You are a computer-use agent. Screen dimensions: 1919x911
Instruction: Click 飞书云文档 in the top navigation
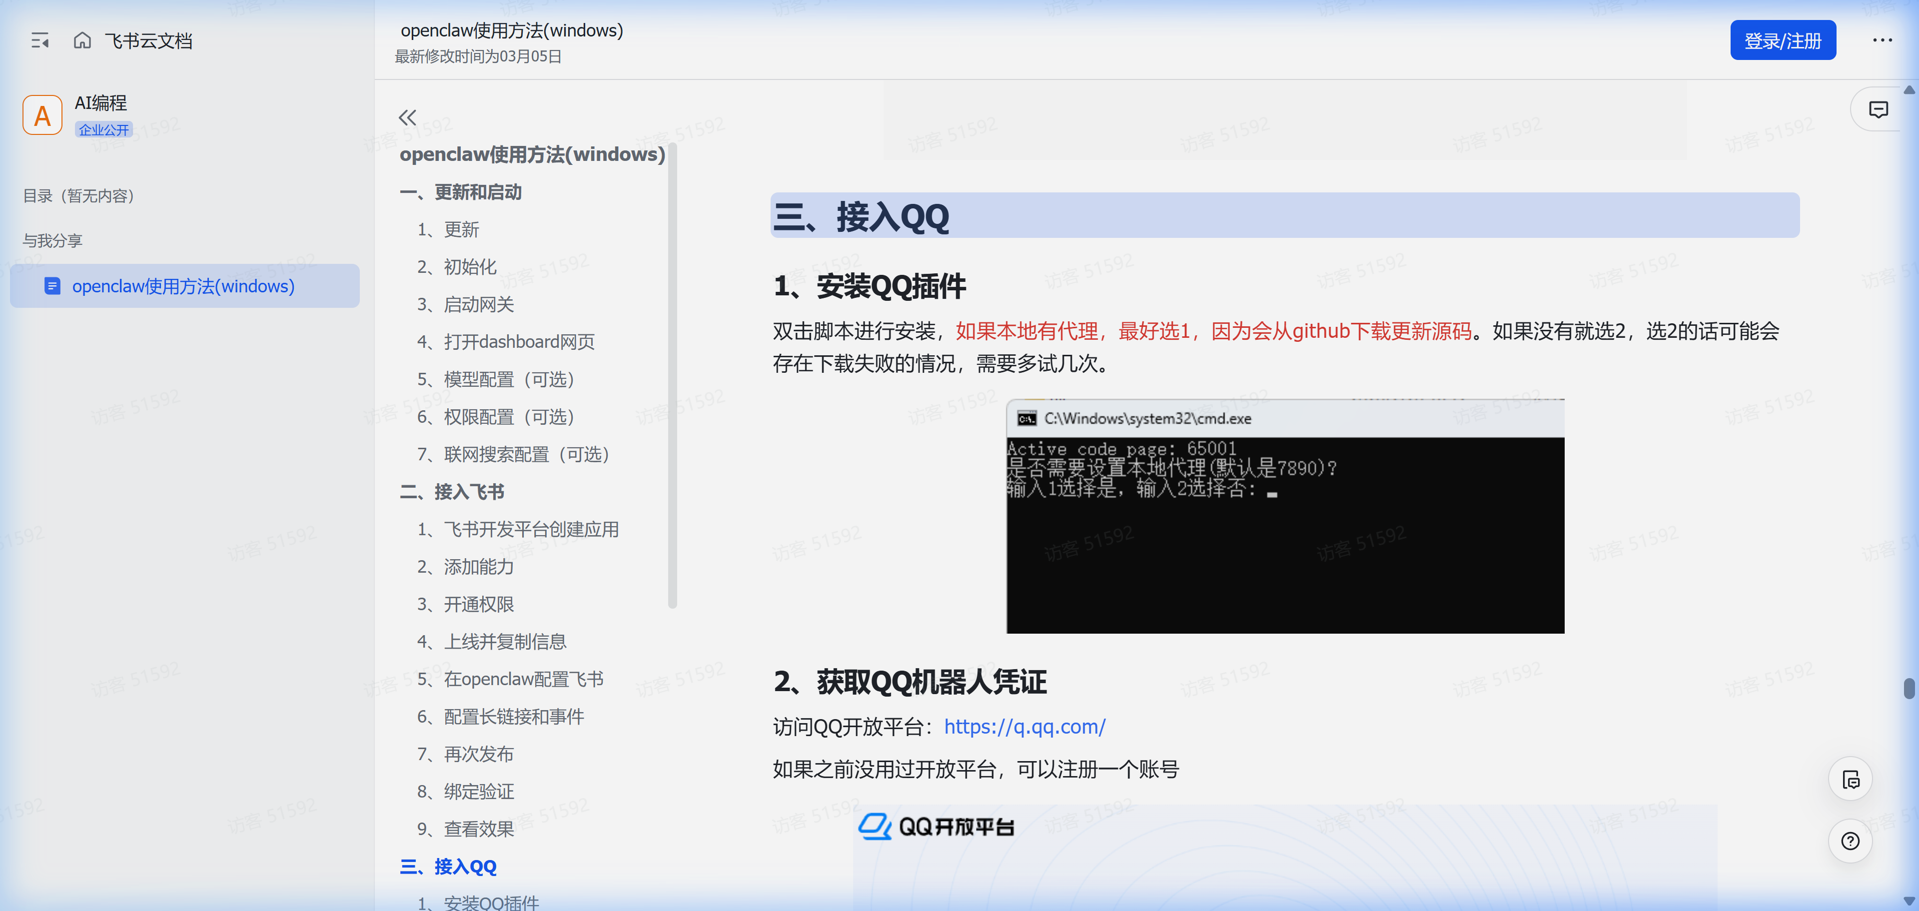147,40
